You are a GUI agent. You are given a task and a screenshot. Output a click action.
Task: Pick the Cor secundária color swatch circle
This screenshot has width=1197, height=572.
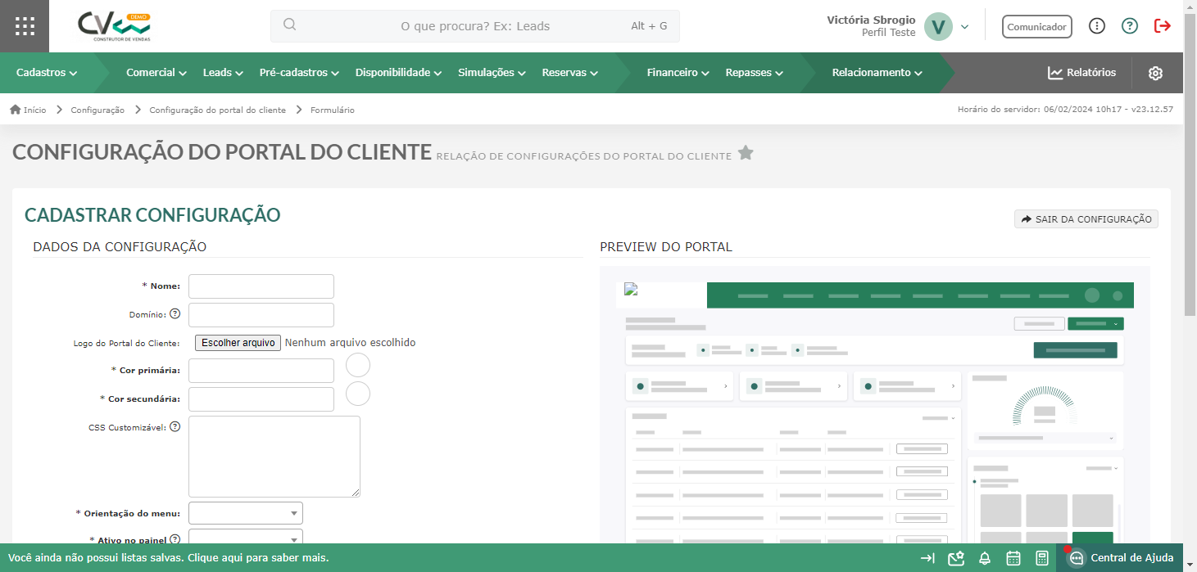(x=358, y=394)
